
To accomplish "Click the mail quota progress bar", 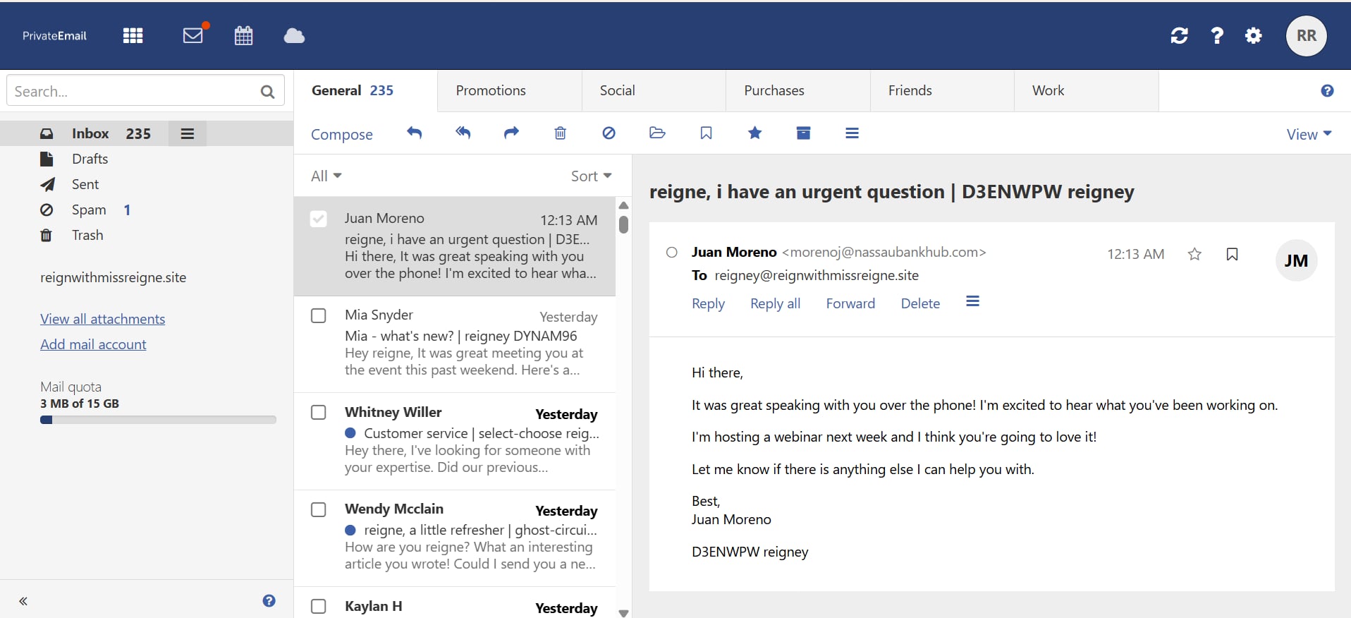I will (x=158, y=420).
